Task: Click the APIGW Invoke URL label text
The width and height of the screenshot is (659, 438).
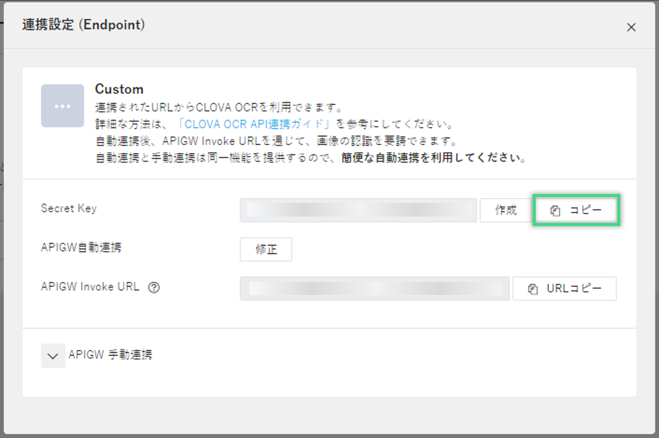Action: click(x=90, y=287)
